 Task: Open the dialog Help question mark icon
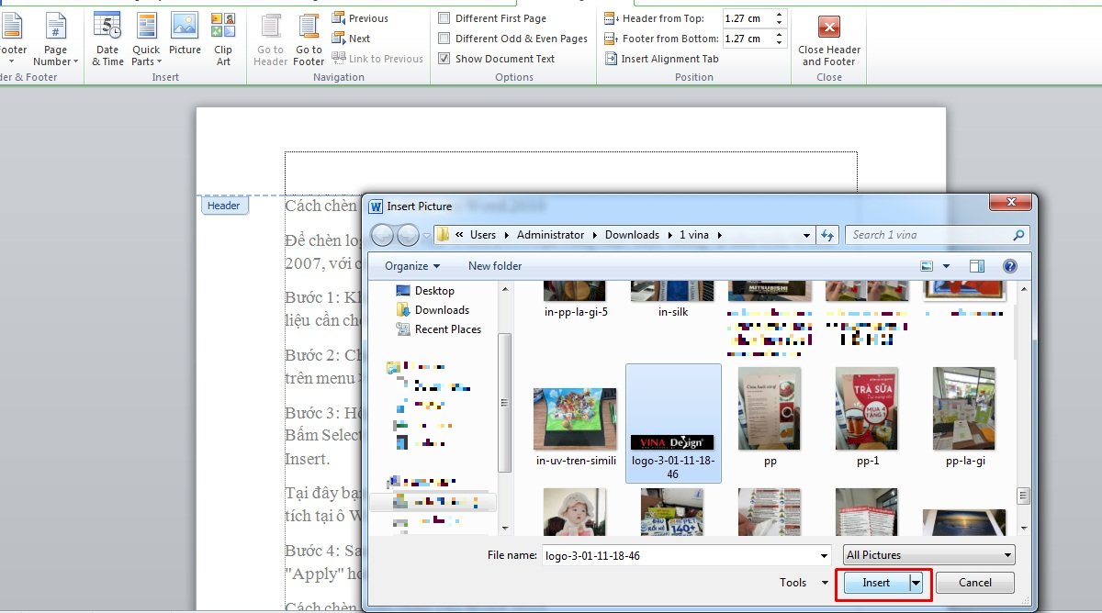coord(1009,266)
